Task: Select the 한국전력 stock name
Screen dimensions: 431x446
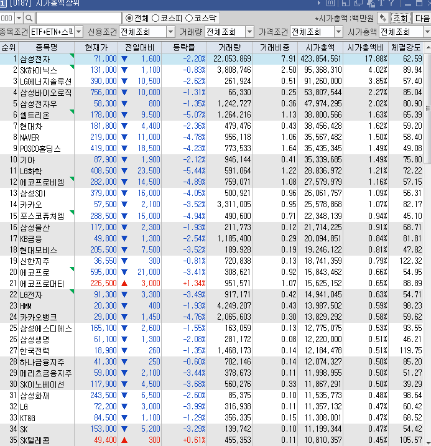Action: click(35, 351)
